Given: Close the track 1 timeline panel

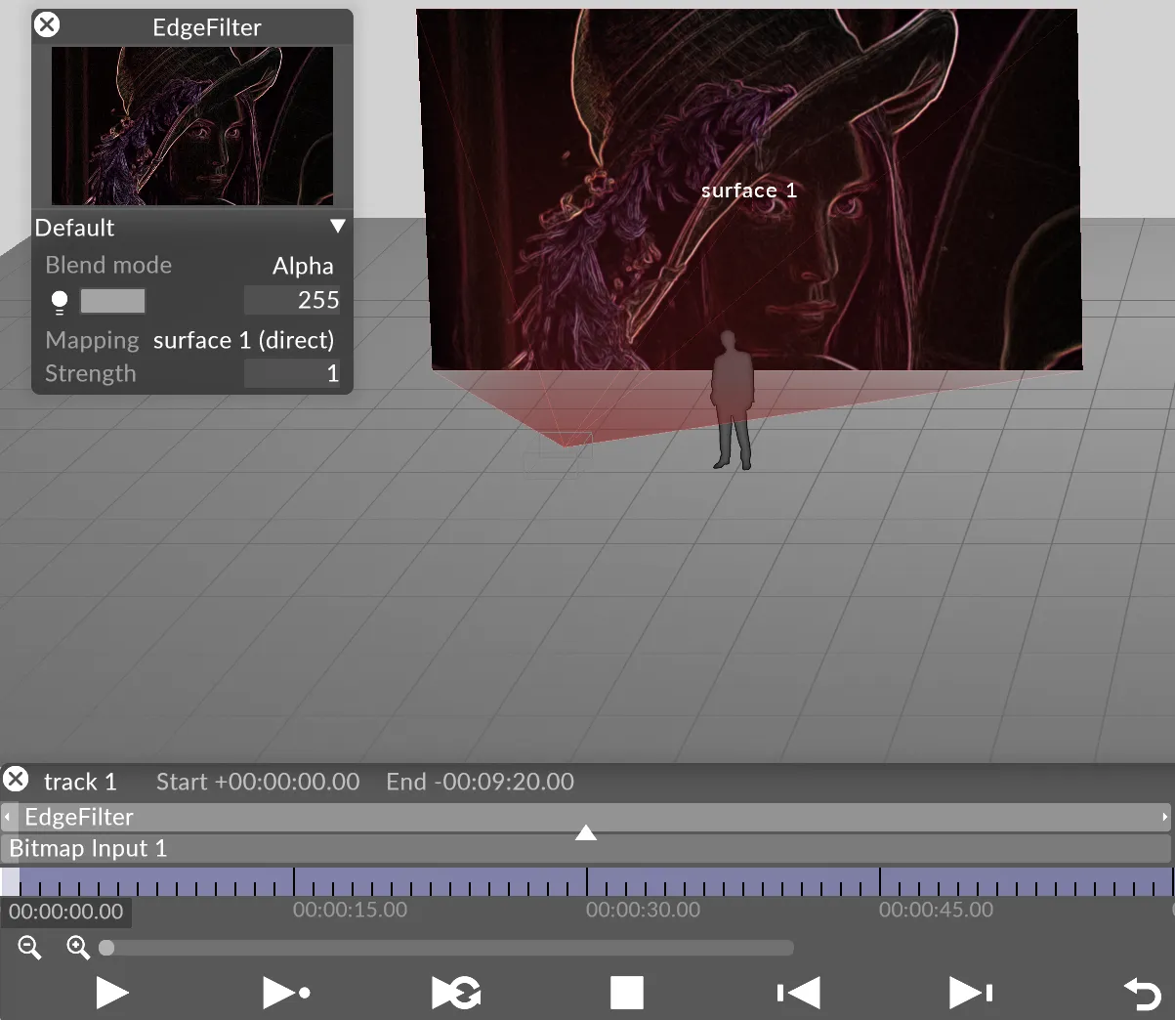Looking at the screenshot, I should 16,780.
